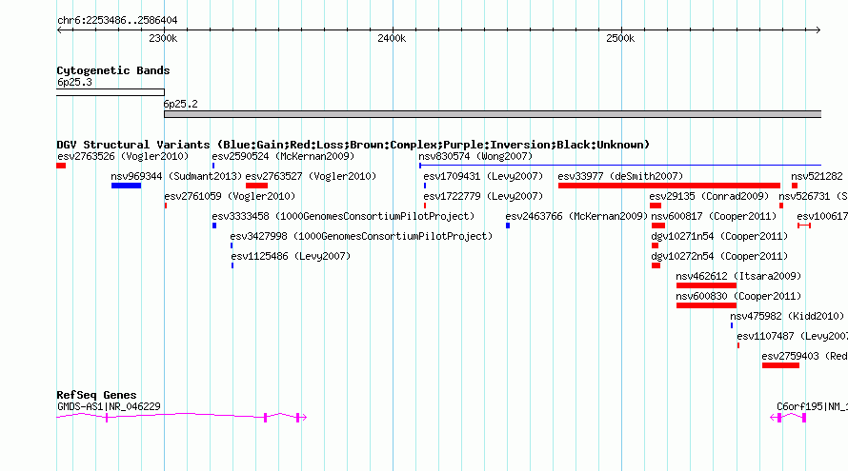Screen dimensions: 848x471
Task: Click the 2400k ruler mark
Action: tap(393, 38)
